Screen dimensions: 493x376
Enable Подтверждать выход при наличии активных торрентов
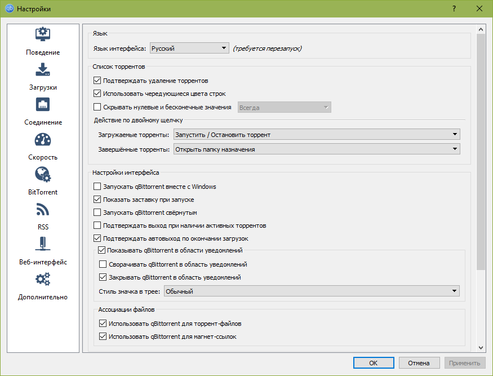point(97,225)
